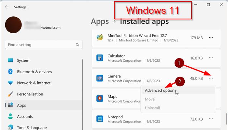Click the sidebar navigation scrollbar
This screenshot has height=130, width=228.
tap(82, 94)
